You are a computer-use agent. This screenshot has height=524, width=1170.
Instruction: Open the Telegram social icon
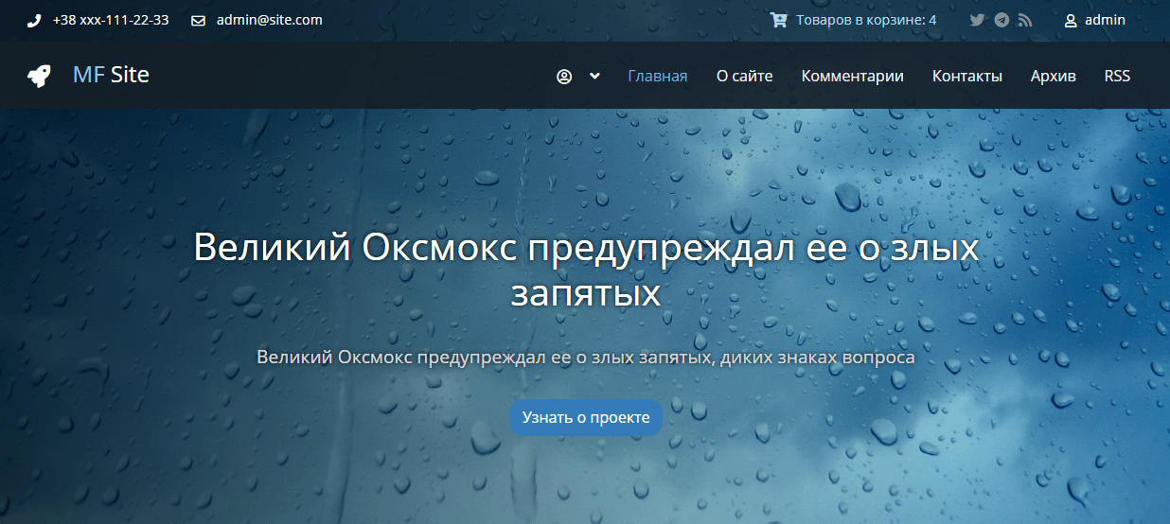point(1002,20)
